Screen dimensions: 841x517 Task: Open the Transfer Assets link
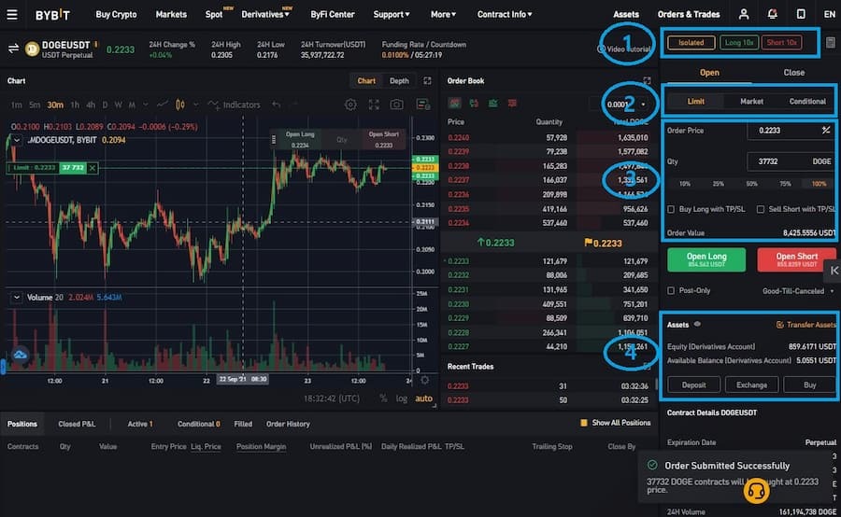coord(805,325)
